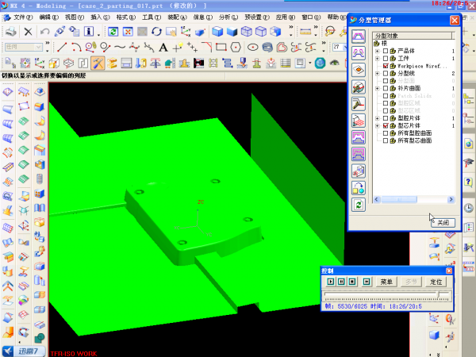
Task: Select the arc curve tool
Action: click(x=76, y=47)
